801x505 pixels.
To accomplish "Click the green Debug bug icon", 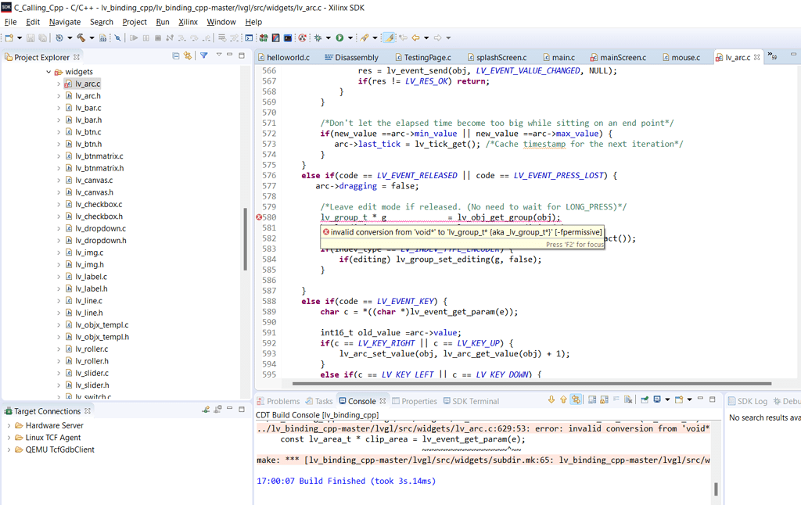I will point(318,38).
